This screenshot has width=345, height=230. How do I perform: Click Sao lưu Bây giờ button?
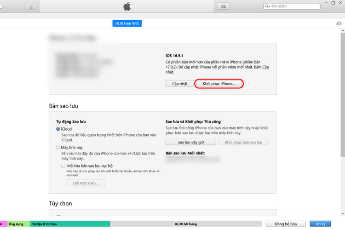click(191, 142)
